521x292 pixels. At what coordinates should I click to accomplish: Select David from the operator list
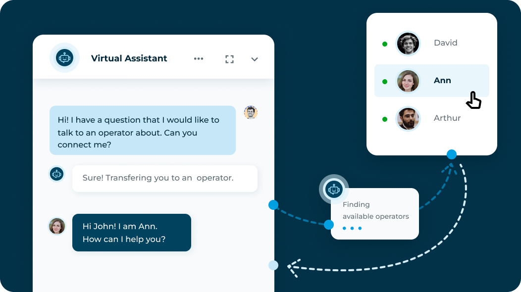tap(445, 43)
